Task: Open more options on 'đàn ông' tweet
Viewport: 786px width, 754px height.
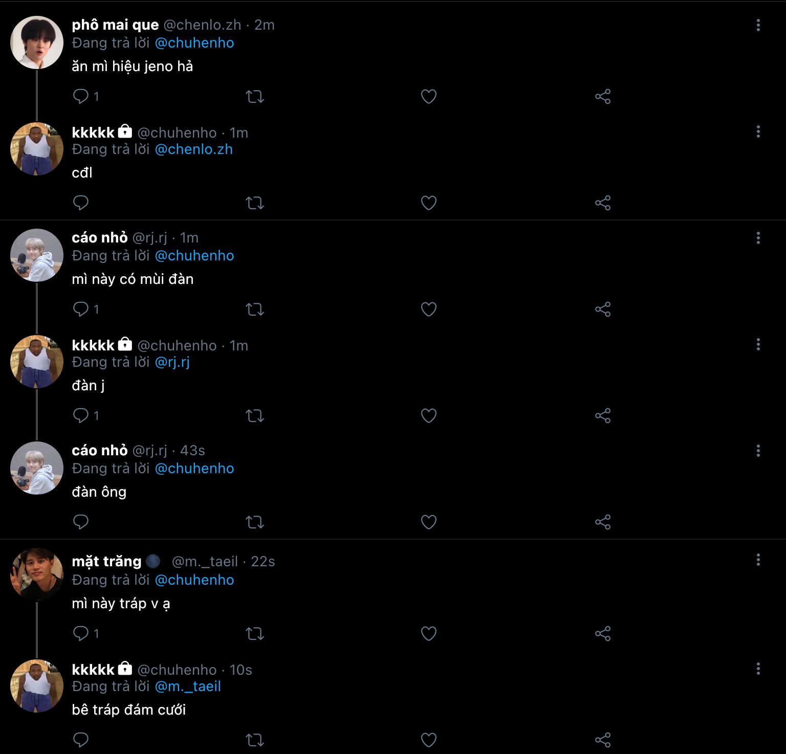Action: pyautogui.click(x=758, y=451)
